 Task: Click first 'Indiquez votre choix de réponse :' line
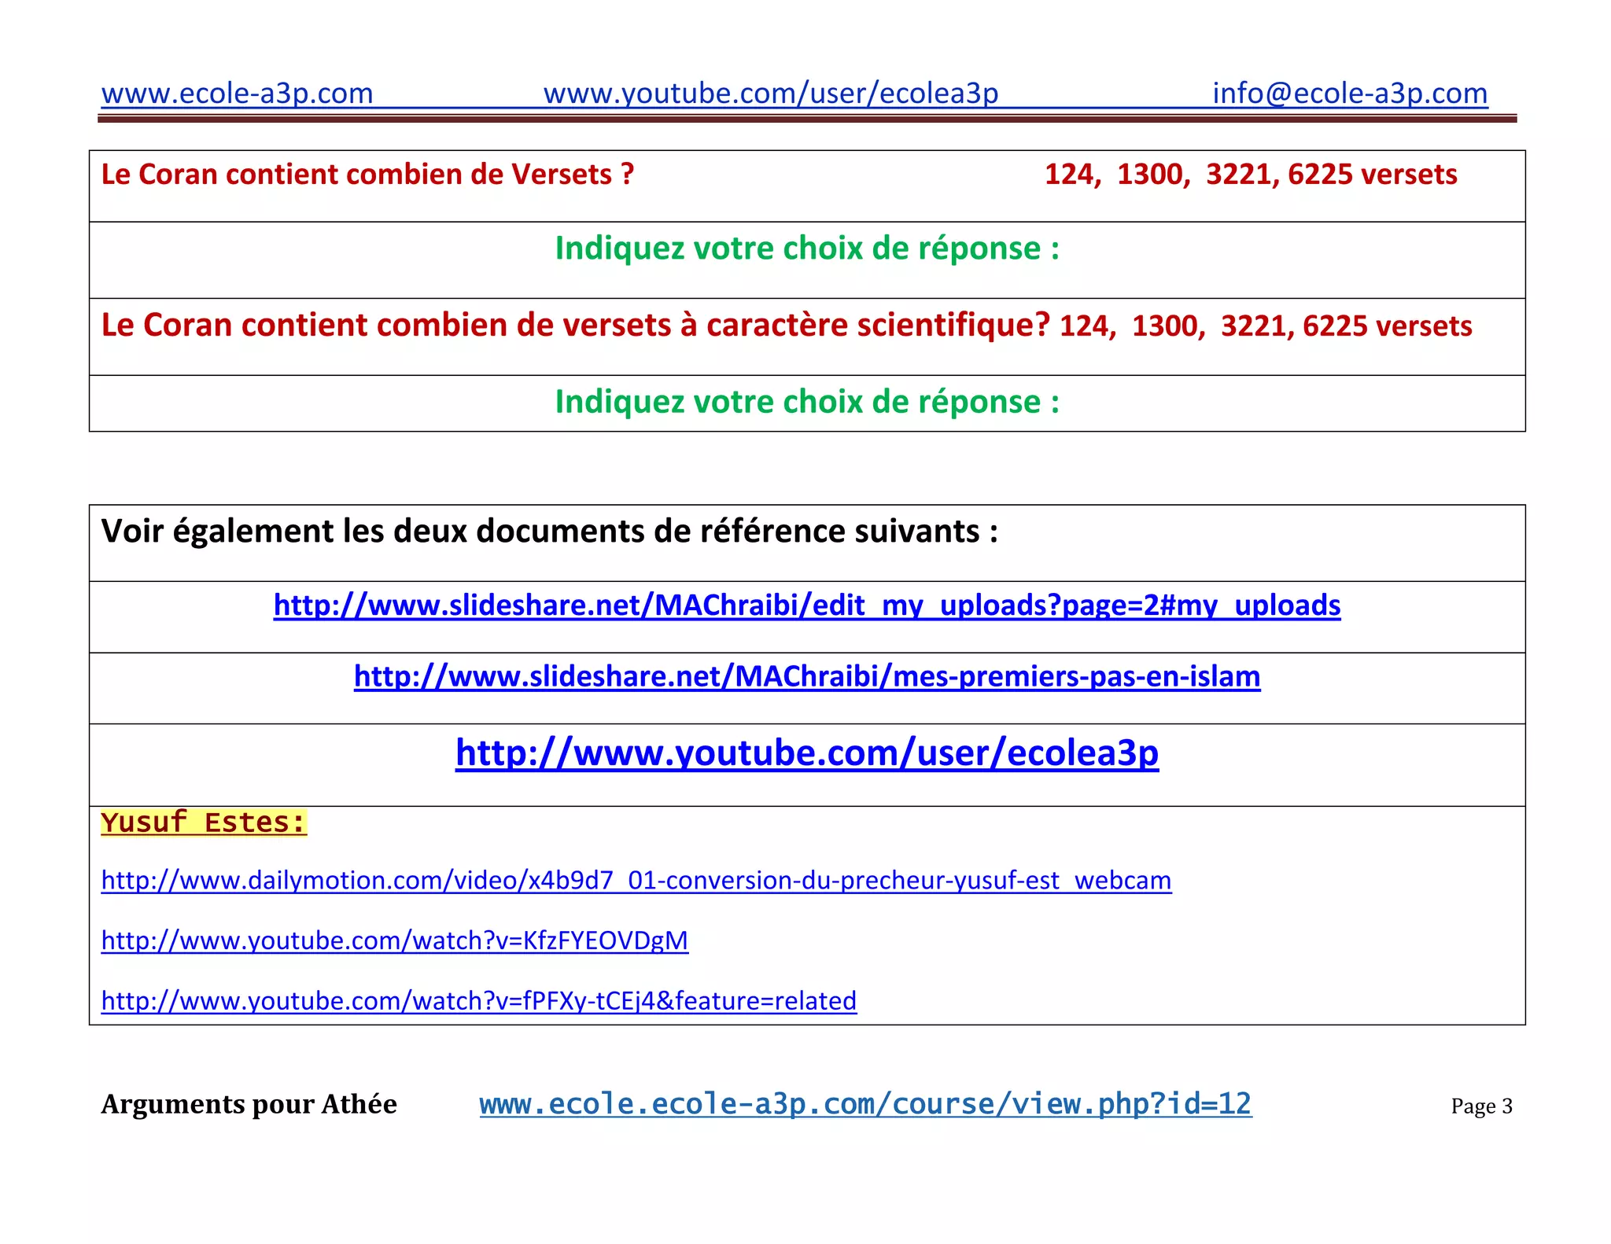(x=807, y=248)
